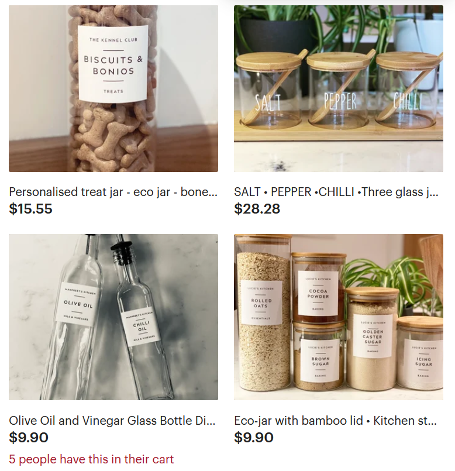Click the 'Rolled Oats' jar label
Viewport: 455px width, 471px height.
(261, 303)
